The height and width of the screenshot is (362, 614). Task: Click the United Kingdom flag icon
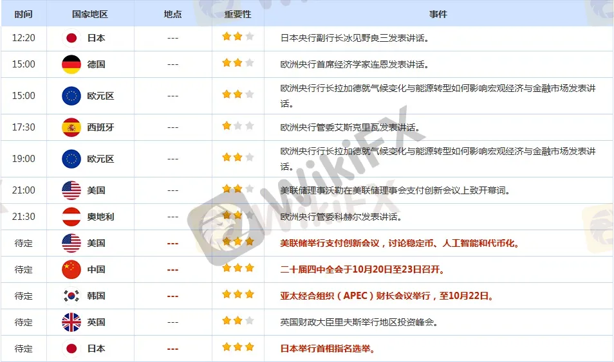pyautogui.click(x=71, y=322)
